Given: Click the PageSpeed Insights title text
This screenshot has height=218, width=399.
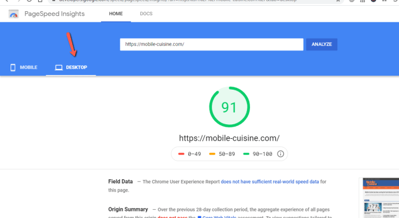Looking at the screenshot, I should point(55,13).
